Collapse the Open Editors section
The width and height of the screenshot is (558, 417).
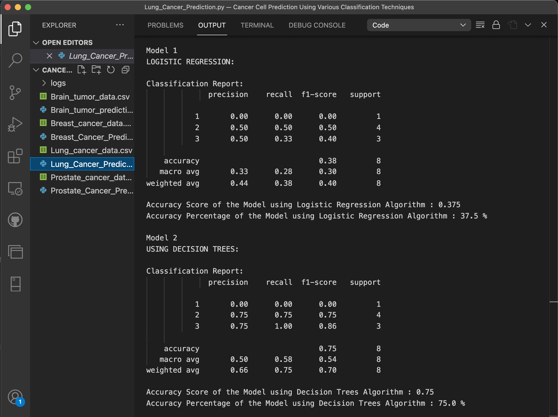point(36,42)
